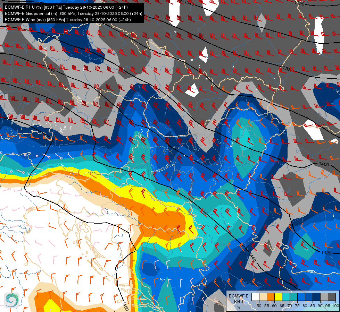This screenshot has width=340, height=312.
Task: Click the legend value label 70
Action: click(x=290, y=306)
